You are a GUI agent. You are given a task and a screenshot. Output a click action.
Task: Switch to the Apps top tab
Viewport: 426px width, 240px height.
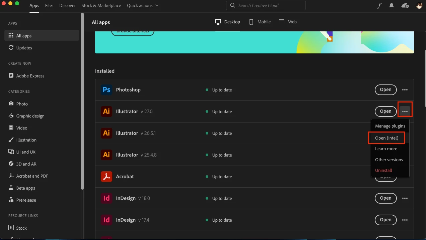point(34,6)
